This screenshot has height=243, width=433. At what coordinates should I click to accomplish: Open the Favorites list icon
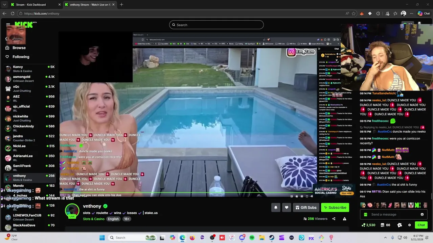(x=395, y=13)
